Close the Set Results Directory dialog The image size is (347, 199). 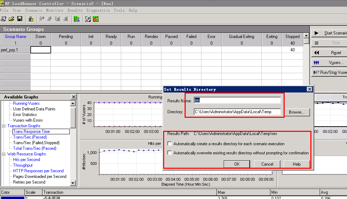click(309, 89)
